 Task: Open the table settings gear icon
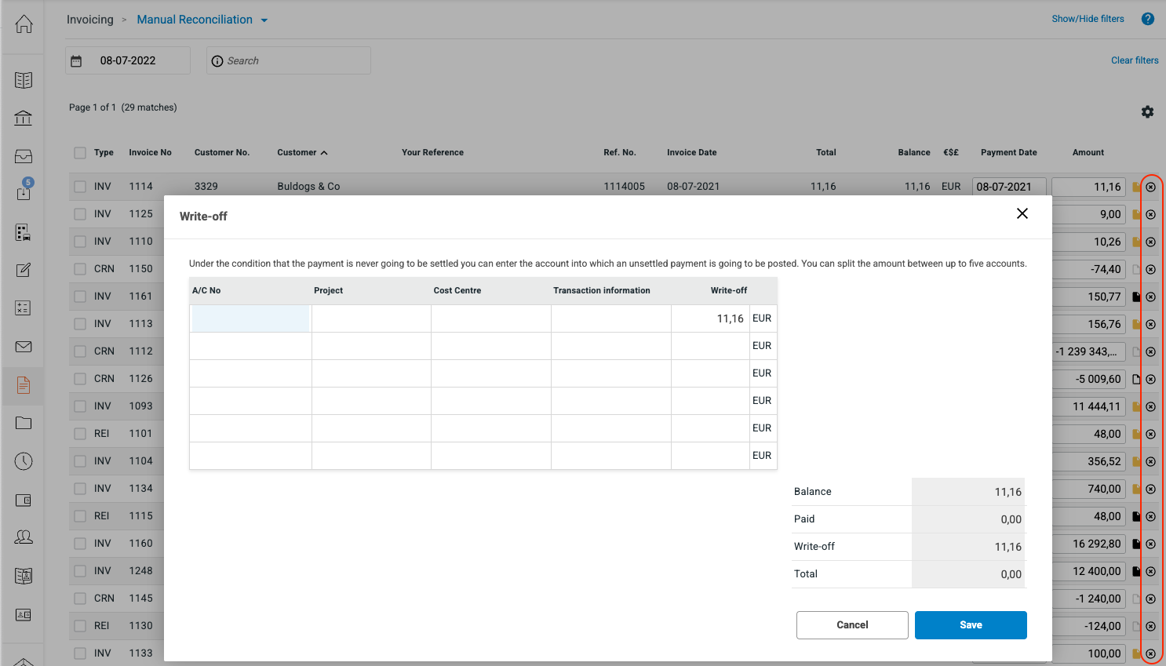(x=1147, y=112)
